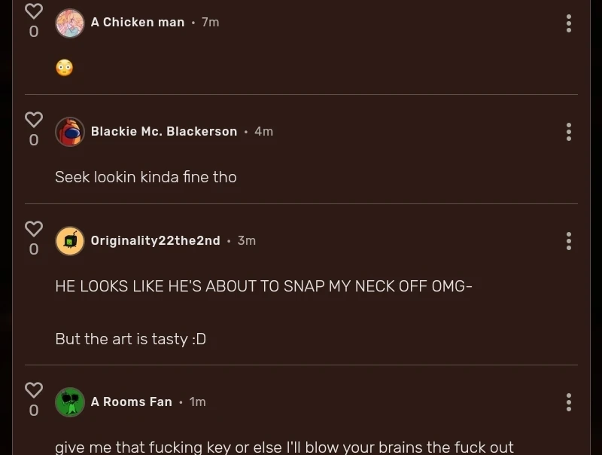The height and width of the screenshot is (455, 602).
Task: Visit A Rooms Fan's profile name link
Action: point(132,402)
